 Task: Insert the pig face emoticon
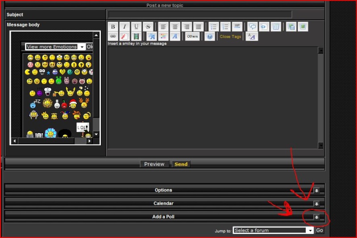[82, 81]
